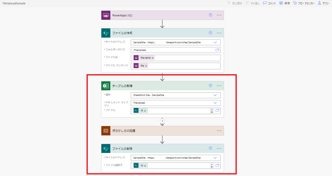Click the SharePoint icon on ファイルの削除 step
Image resolution: width=332 pixels, height=176 pixels.
105,148
